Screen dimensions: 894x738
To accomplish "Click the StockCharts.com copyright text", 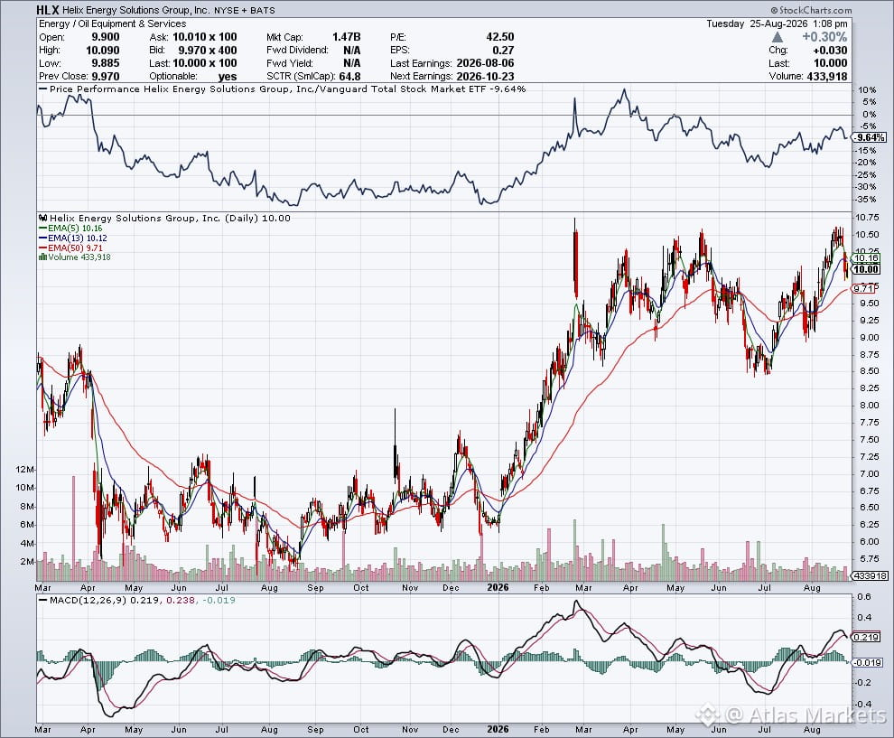I will pos(811,10).
